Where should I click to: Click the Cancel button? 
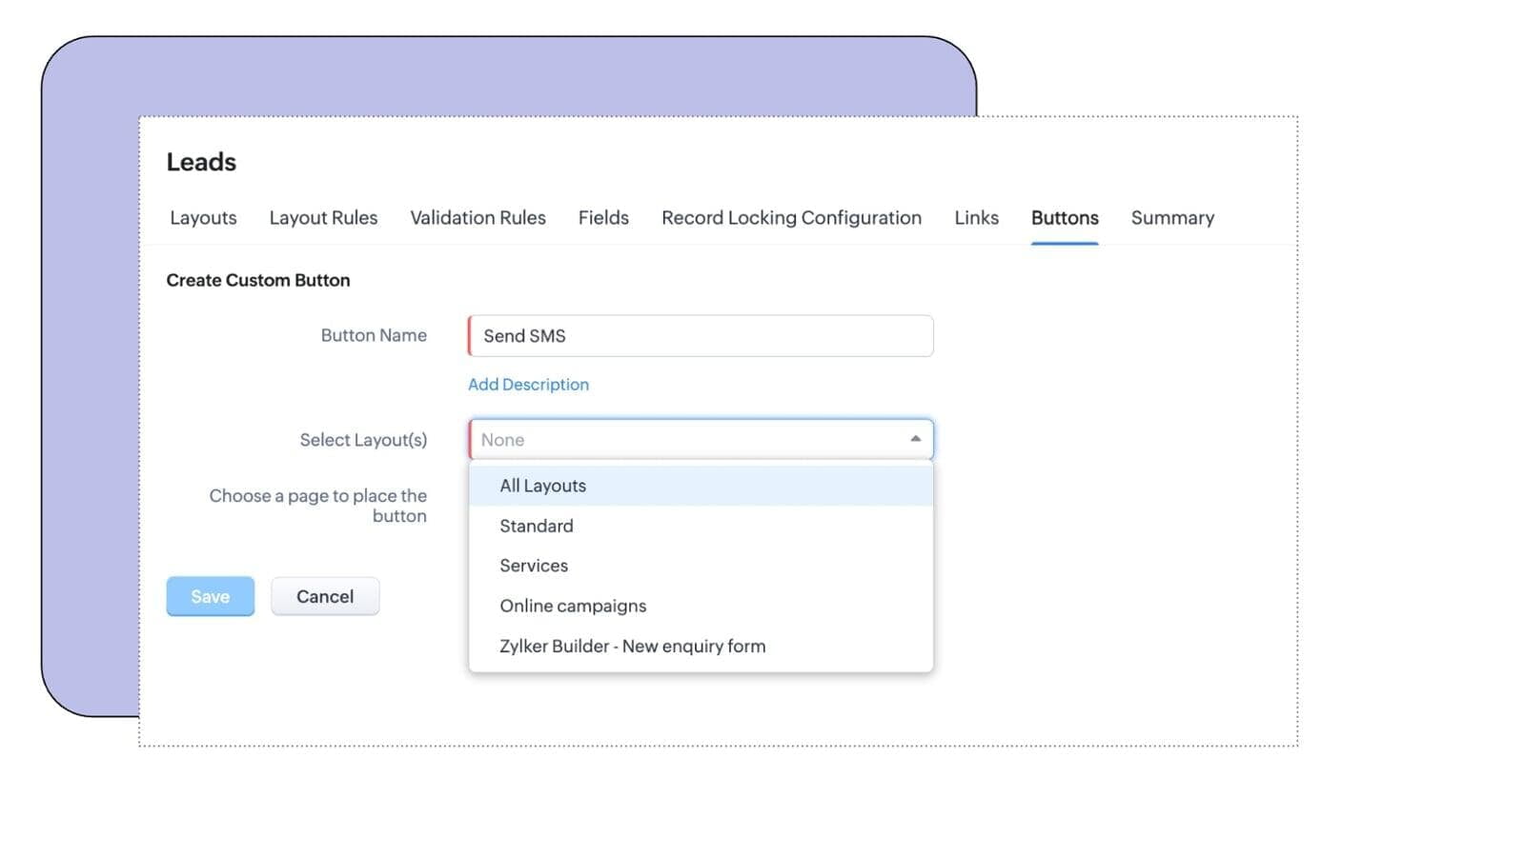point(325,597)
